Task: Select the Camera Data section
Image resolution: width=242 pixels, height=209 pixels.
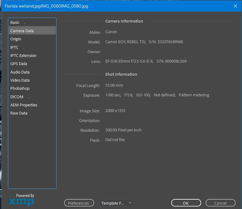Action: (x=32, y=31)
